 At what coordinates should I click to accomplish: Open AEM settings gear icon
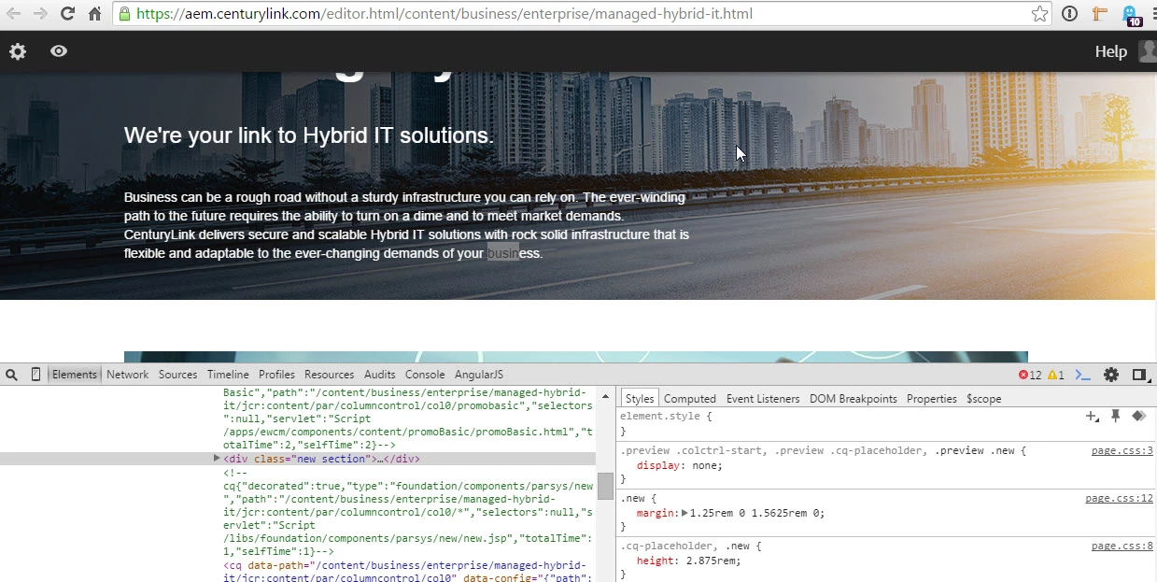[x=18, y=51]
